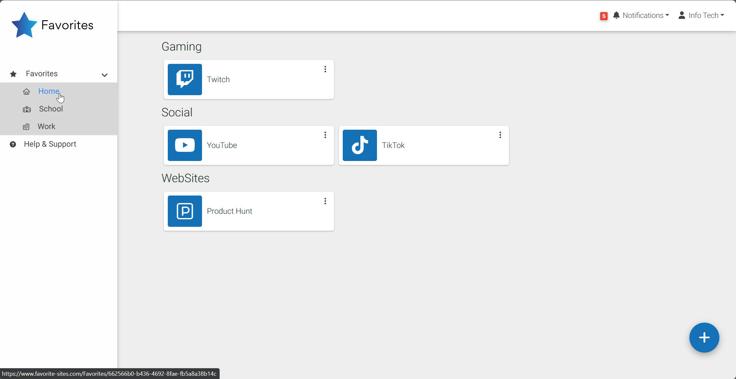Image resolution: width=736 pixels, height=379 pixels.
Task: Open Help & Support
Action: click(x=50, y=144)
